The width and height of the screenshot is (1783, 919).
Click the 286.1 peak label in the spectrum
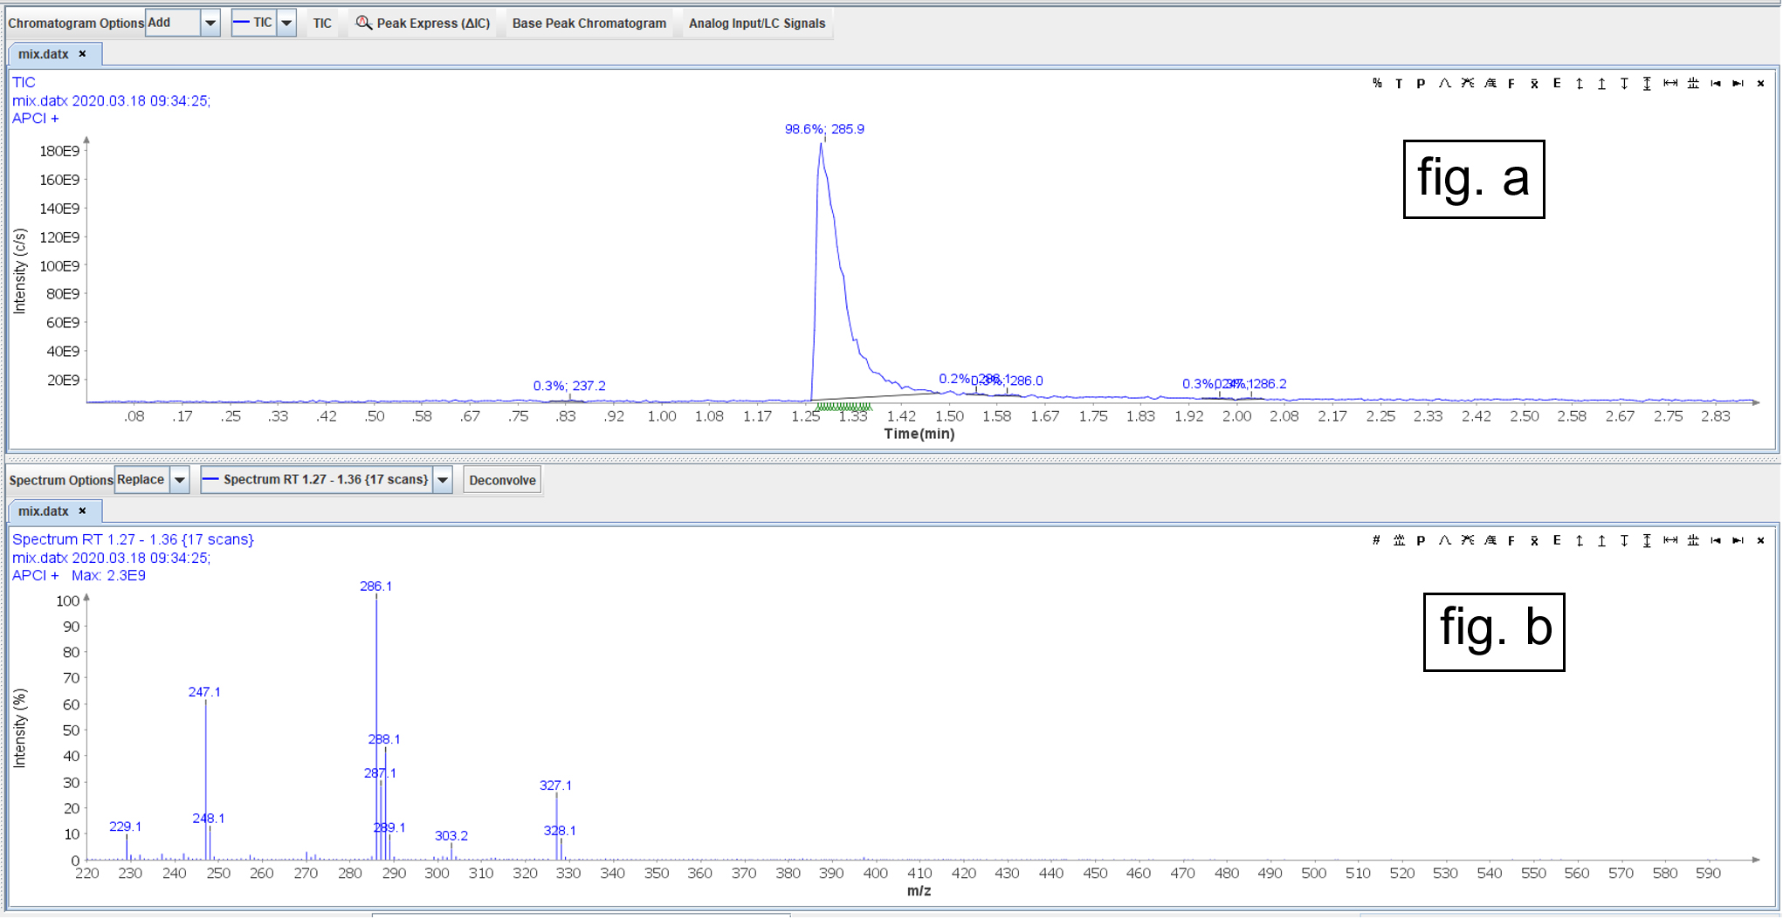tap(375, 586)
